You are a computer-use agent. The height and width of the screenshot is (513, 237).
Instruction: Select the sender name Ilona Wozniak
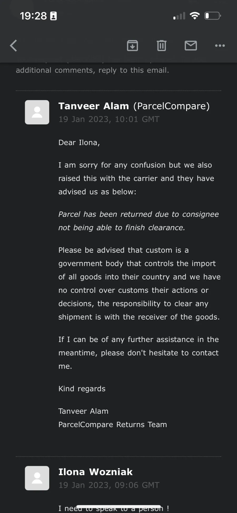[x=96, y=472]
